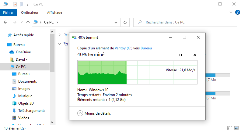Cancel the copy with the X button

(x=195, y=55)
